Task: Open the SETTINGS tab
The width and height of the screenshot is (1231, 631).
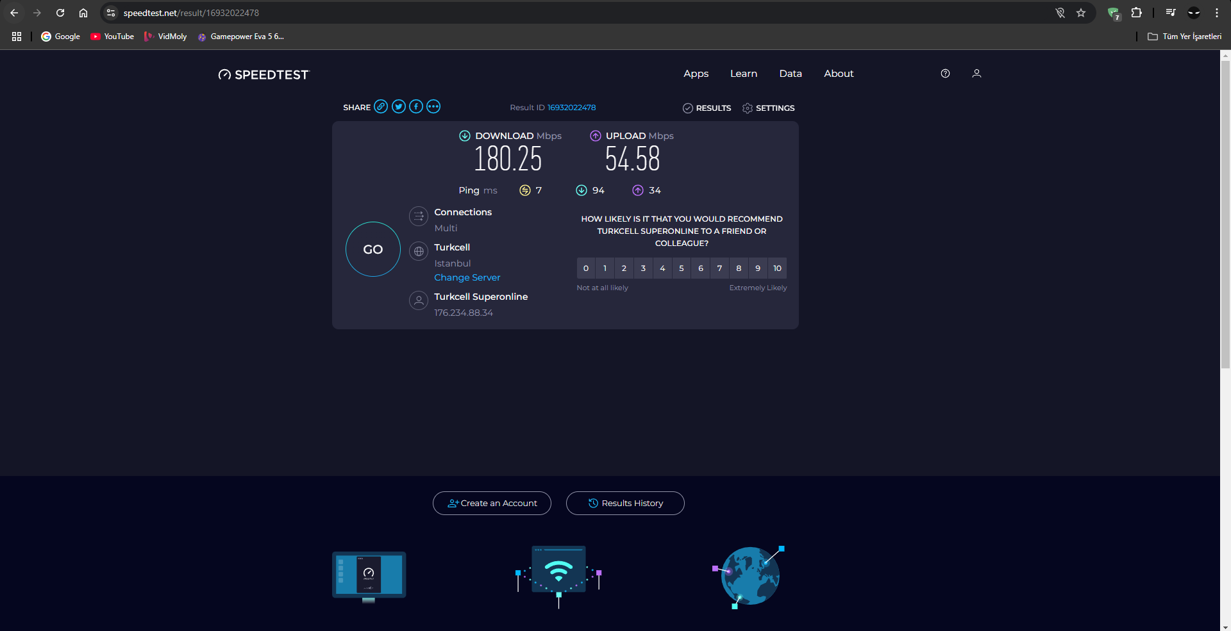Action: pos(768,108)
